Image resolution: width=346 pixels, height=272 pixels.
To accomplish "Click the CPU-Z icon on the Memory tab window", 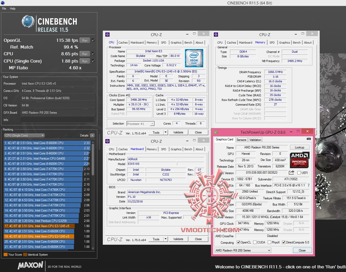I will tap(216, 34).
